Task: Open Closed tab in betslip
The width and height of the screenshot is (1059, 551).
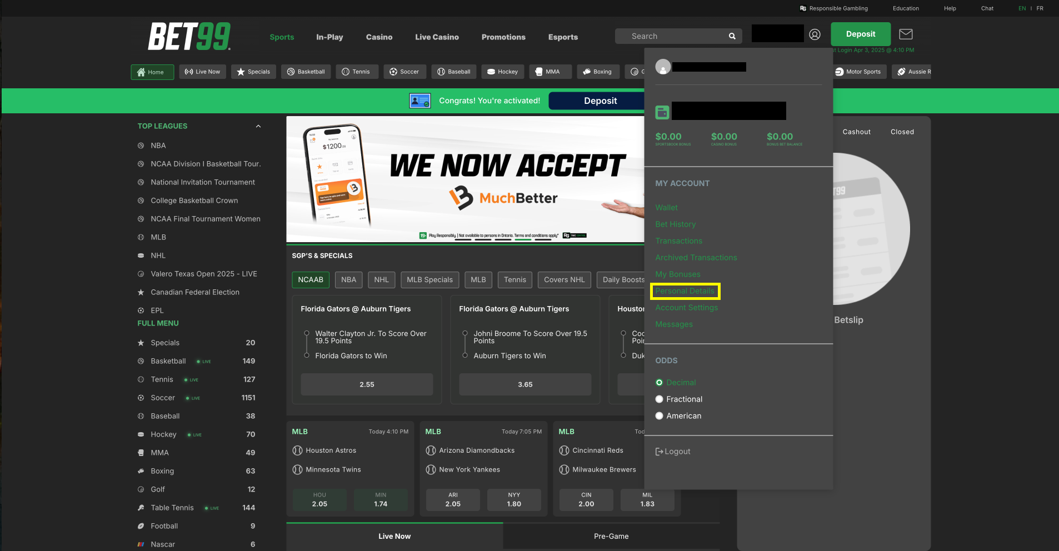Action: (902, 132)
